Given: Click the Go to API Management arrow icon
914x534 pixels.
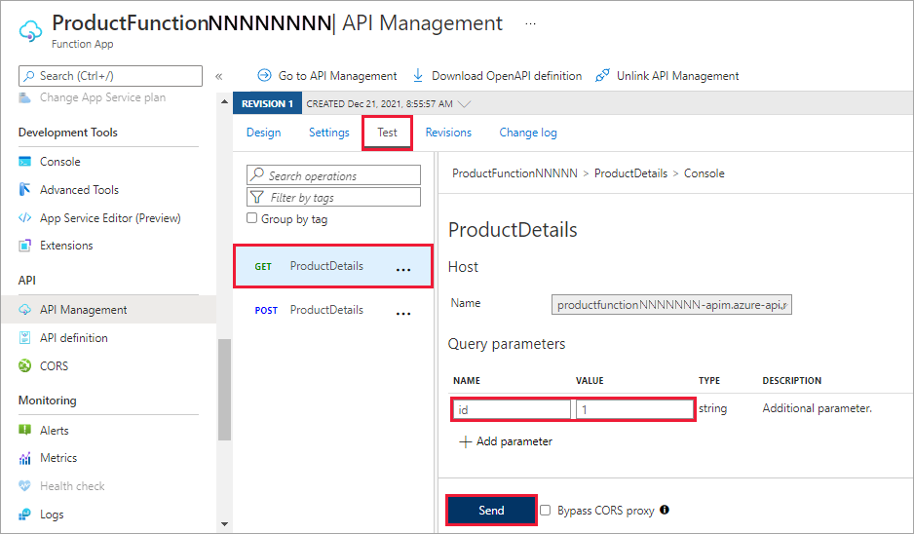Looking at the screenshot, I should coord(265,75).
